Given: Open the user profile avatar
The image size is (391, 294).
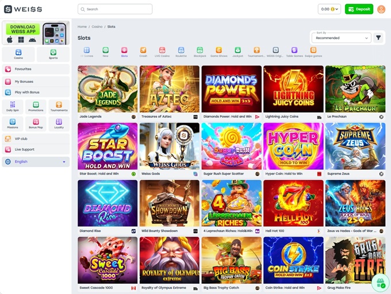Looking at the screenshot, I should pyautogui.click(x=381, y=9).
